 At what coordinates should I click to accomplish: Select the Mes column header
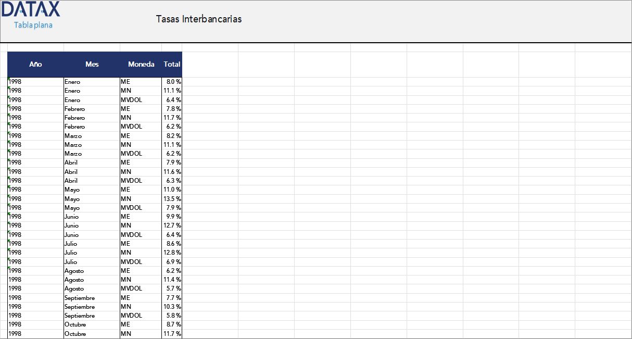92,65
